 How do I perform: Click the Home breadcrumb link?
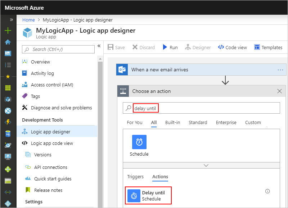tap(28, 20)
